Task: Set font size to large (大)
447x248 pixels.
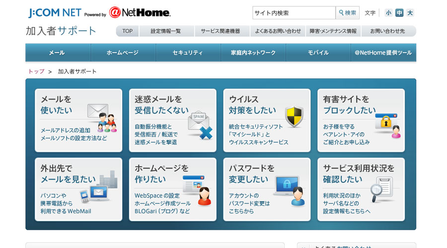Action: [x=410, y=13]
